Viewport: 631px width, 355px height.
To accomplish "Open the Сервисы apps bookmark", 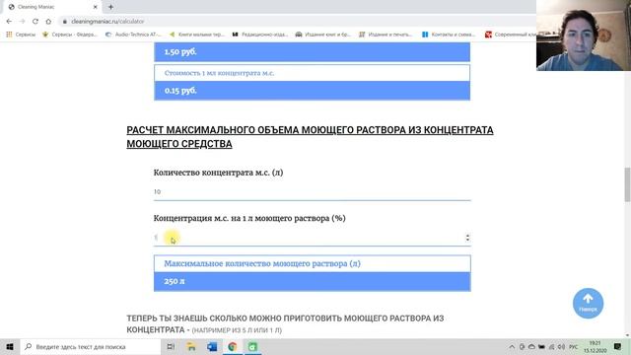I will 21,35.
